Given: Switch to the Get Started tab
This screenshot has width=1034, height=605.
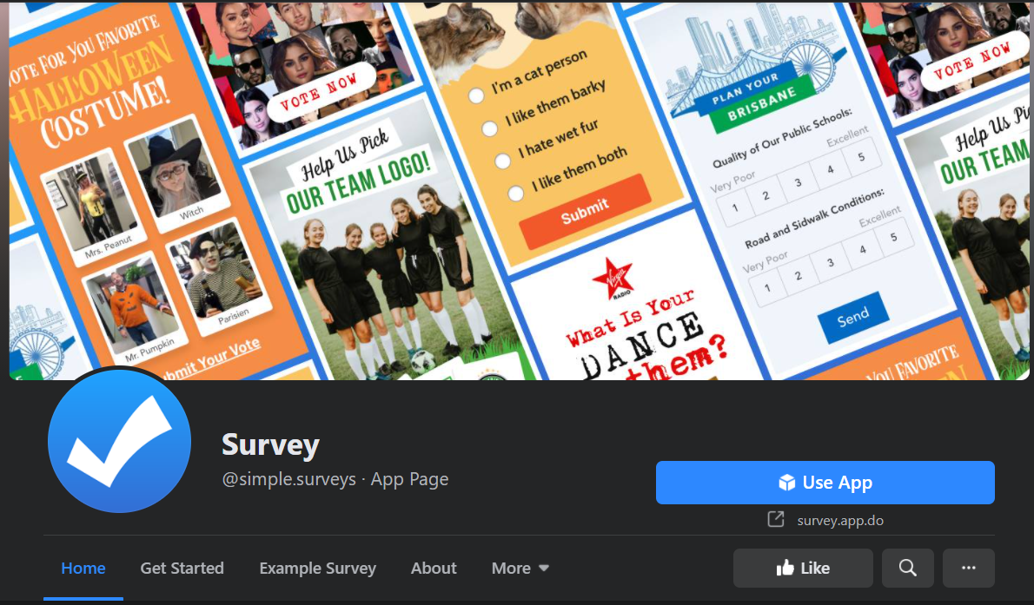Looking at the screenshot, I should pos(182,568).
